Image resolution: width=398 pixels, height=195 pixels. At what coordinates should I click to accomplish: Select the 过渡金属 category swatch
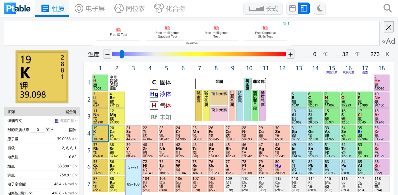232,105
